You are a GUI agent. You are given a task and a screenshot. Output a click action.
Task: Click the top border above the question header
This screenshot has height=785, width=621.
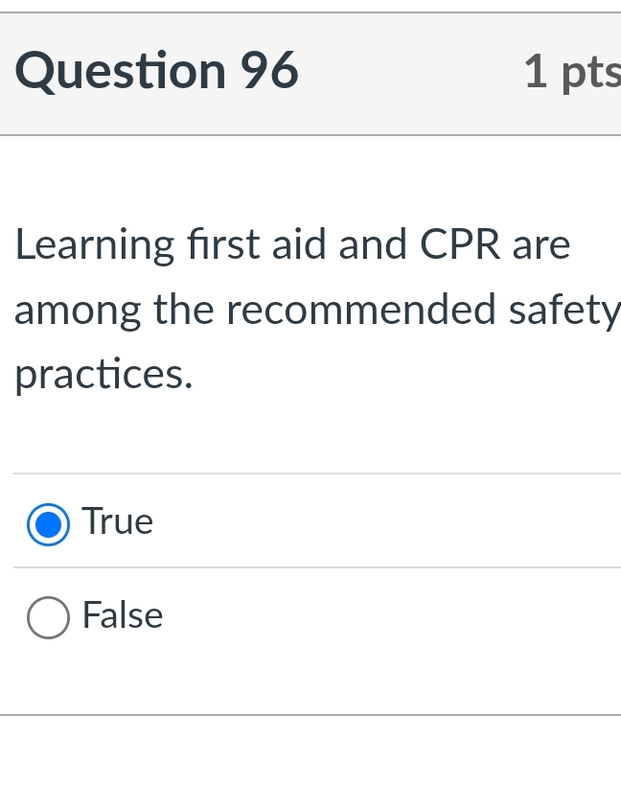click(310, 13)
